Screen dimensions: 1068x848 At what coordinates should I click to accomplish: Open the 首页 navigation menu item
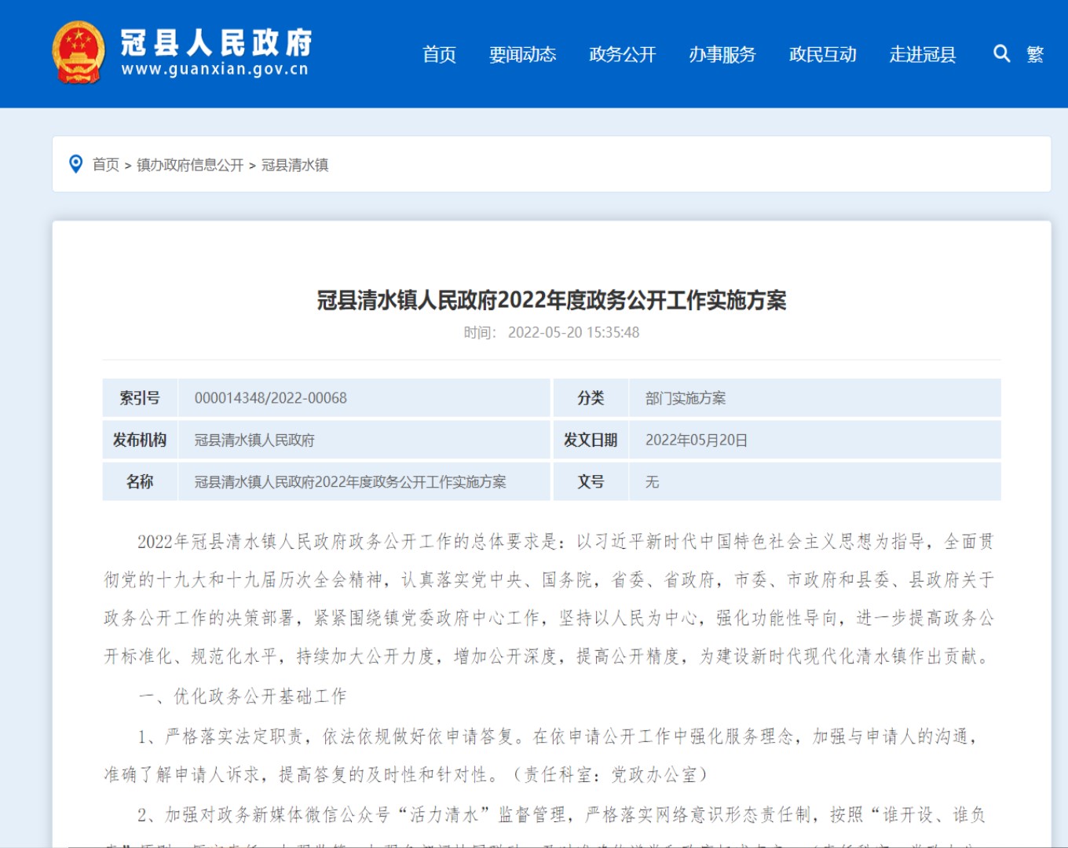pos(439,54)
